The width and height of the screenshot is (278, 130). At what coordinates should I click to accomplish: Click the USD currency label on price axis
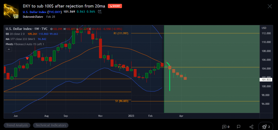click(x=264, y=28)
